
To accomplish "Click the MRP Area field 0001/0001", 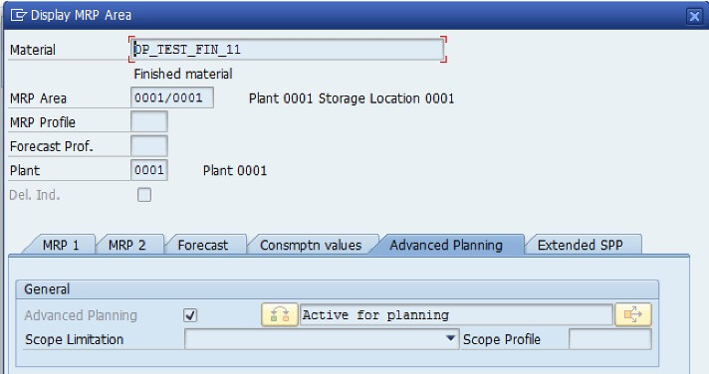I will (x=172, y=97).
